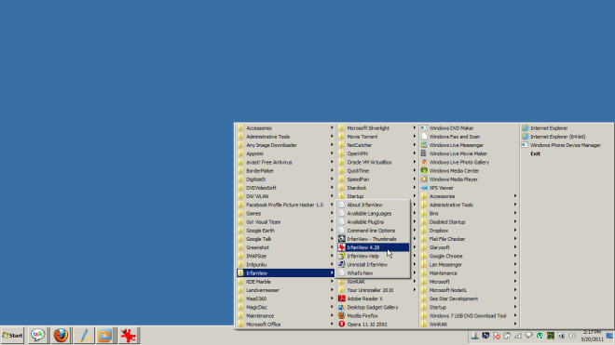615x345 pixels.
Task: Open the QuickTime folder
Action: point(376,171)
